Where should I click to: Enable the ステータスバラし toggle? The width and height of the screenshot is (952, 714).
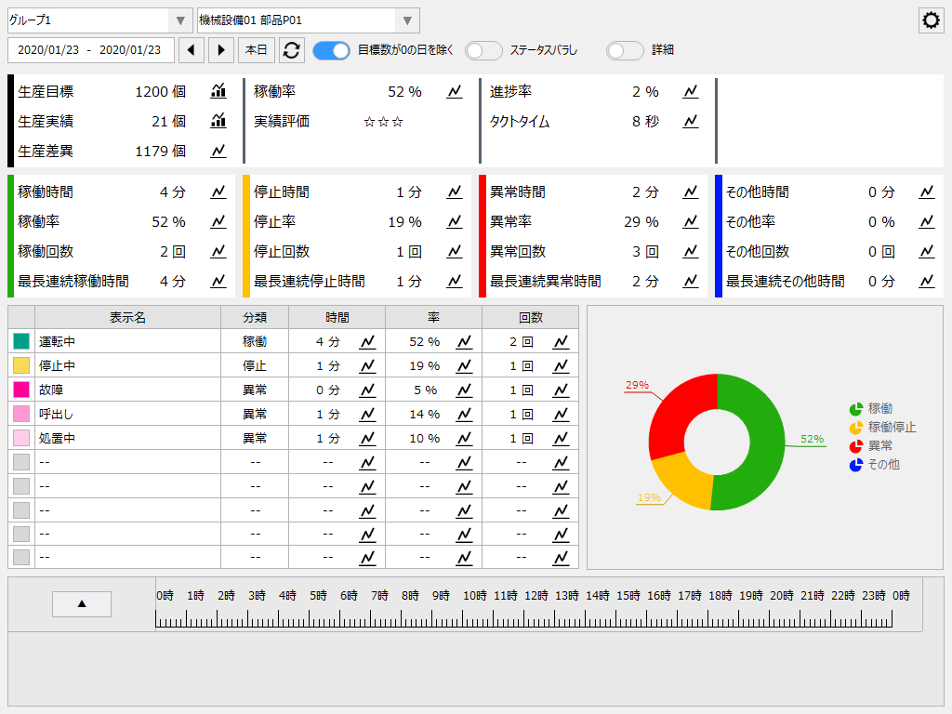(x=483, y=50)
